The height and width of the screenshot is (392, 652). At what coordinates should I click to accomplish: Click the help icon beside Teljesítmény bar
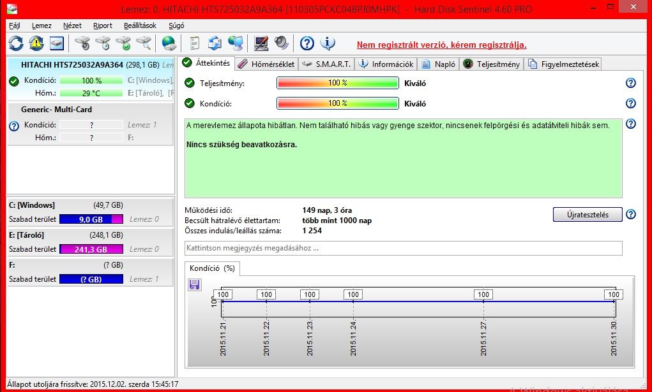click(x=631, y=83)
